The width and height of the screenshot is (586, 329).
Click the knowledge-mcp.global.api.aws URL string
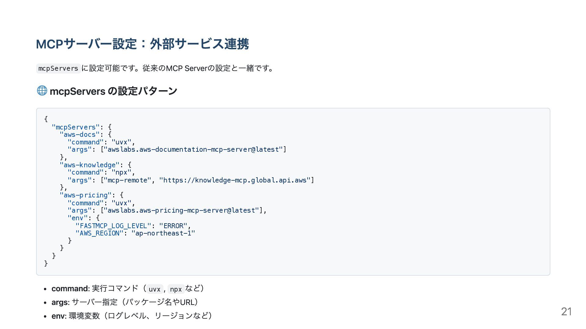click(x=235, y=180)
